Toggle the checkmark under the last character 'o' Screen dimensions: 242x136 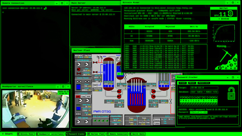(x=216, y=104)
